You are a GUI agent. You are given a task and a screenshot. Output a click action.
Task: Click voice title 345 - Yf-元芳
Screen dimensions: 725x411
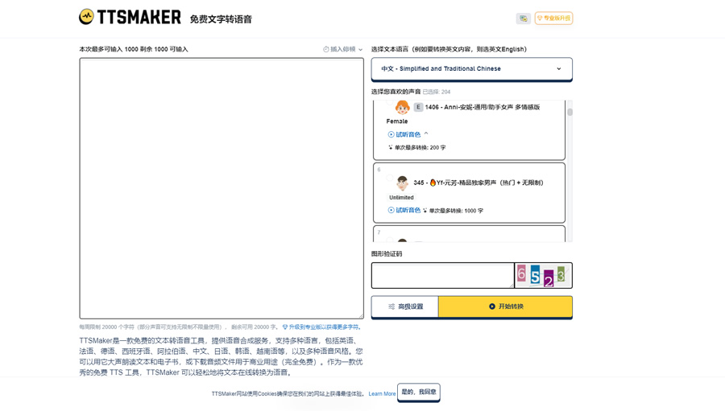tap(478, 183)
